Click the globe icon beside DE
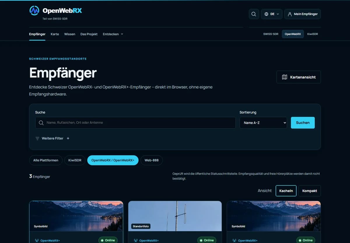The height and width of the screenshot is (243, 350). pyautogui.click(x=266, y=14)
